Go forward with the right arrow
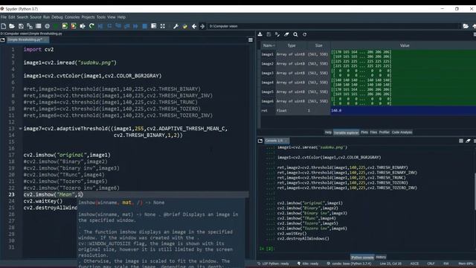This screenshot has height=268, width=476. tap(202, 27)
